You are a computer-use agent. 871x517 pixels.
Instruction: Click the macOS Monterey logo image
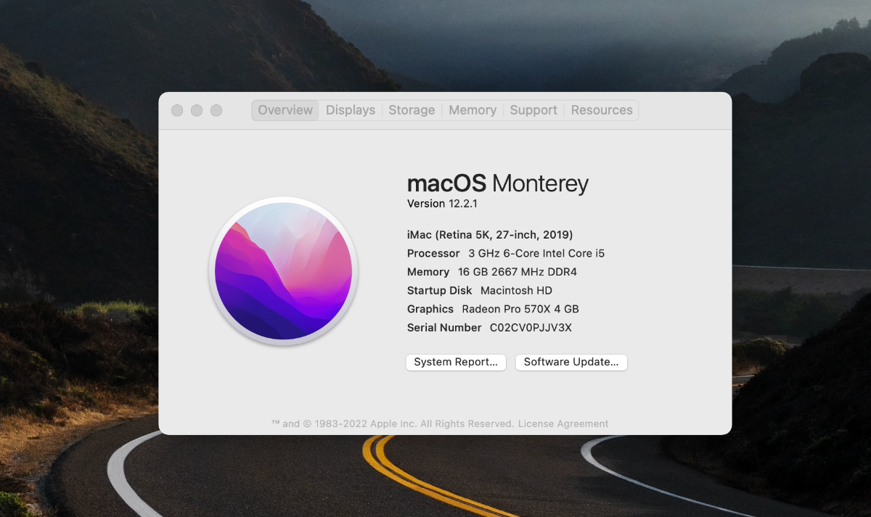pyautogui.click(x=283, y=270)
